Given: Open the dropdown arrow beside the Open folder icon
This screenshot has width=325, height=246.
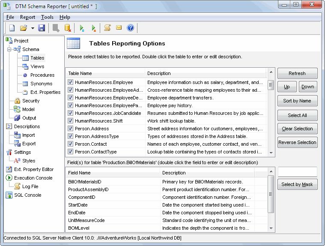Looking at the screenshot, I should click(33, 28).
